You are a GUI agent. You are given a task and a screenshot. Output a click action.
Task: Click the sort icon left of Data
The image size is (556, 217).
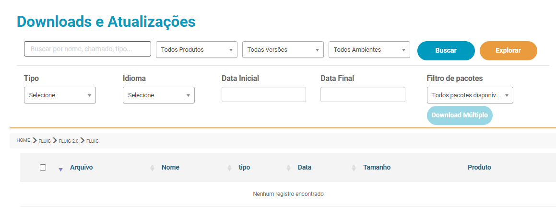click(x=288, y=168)
